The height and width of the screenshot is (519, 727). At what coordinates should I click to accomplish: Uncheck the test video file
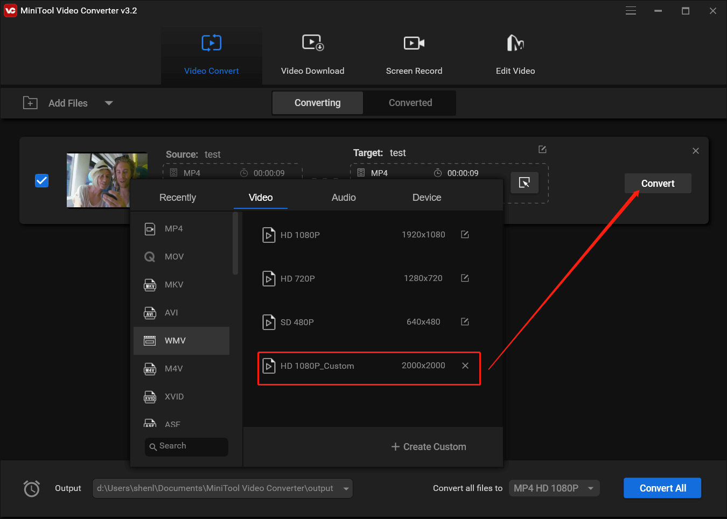[x=41, y=180]
